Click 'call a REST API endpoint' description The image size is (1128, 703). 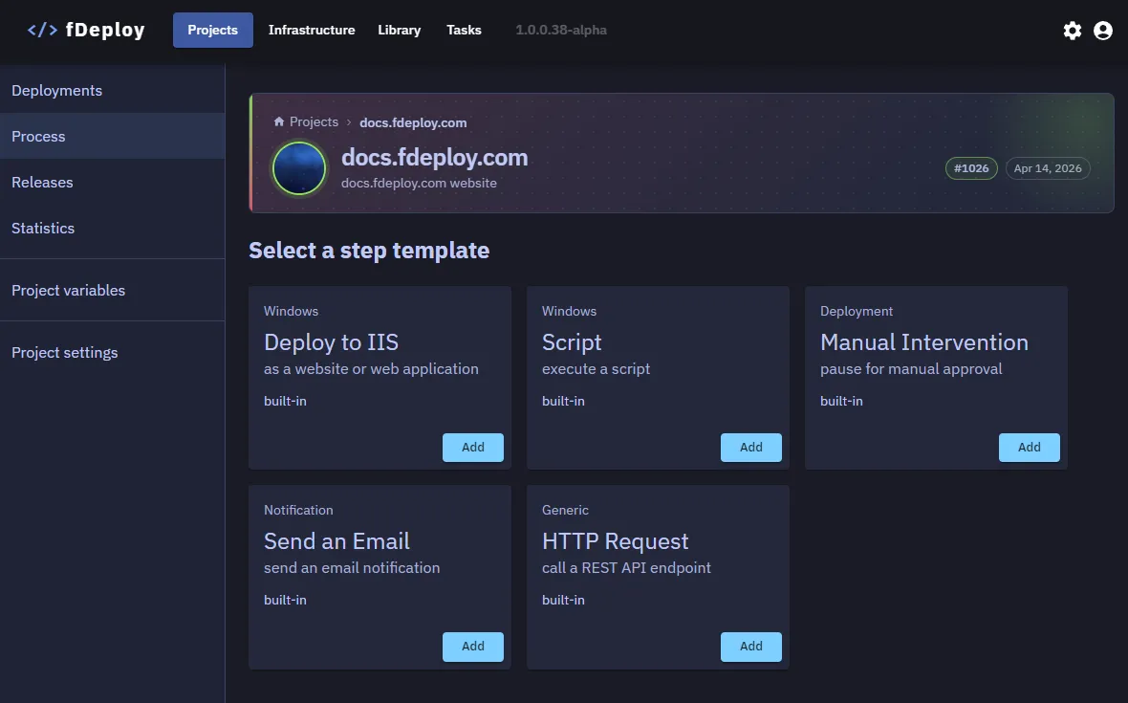point(626,568)
